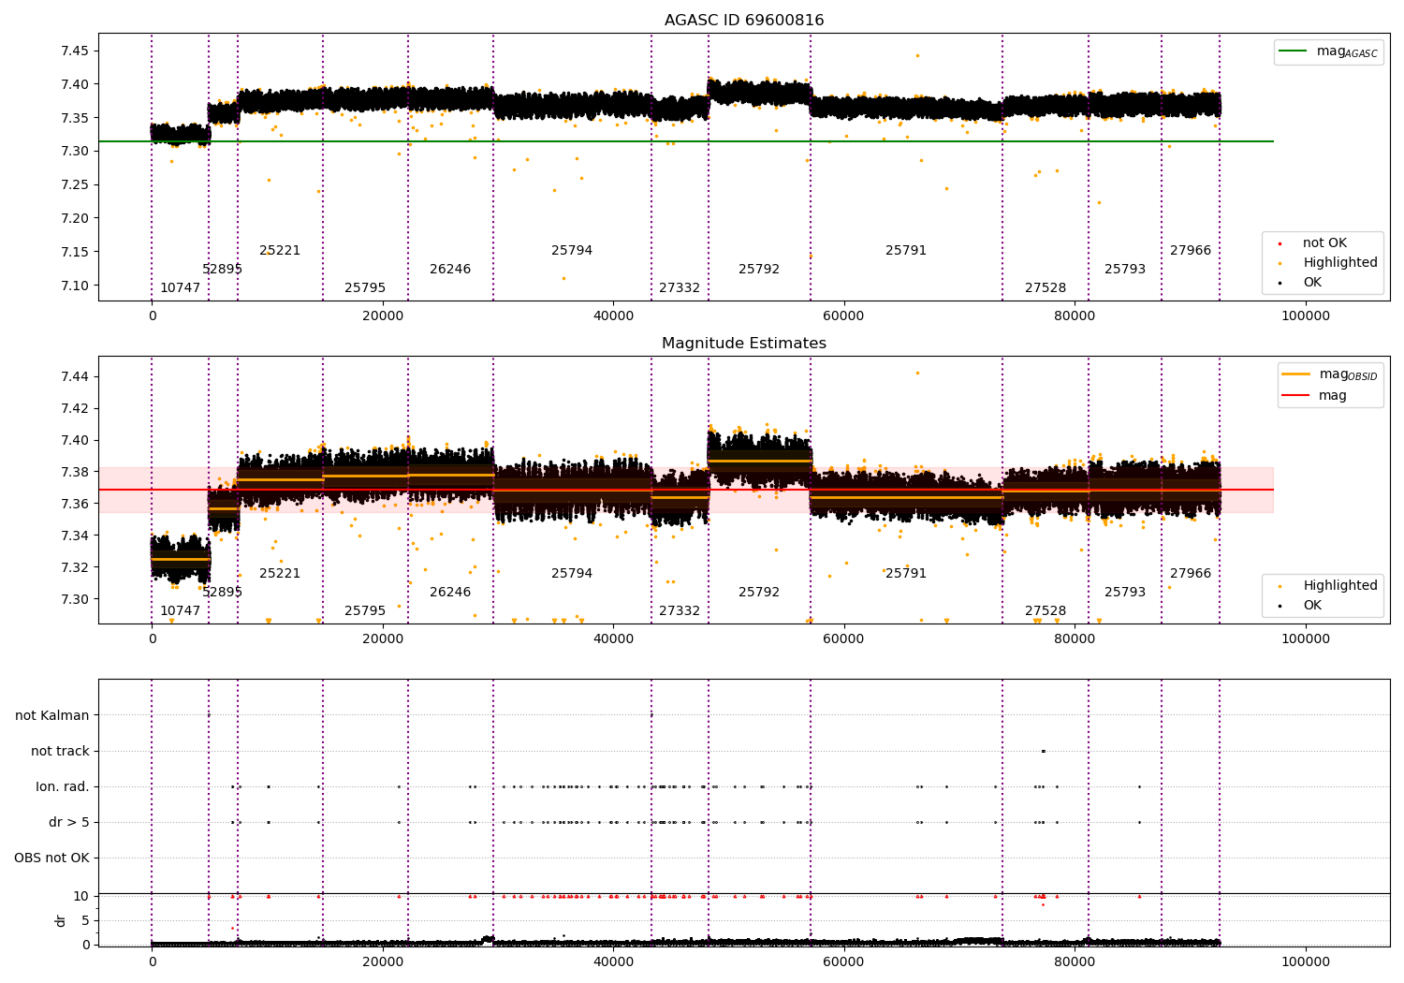Viewport: 1404px width, 983px height.
Task: Click obsid label 52895 in the top plot
Action: pyautogui.click(x=222, y=270)
